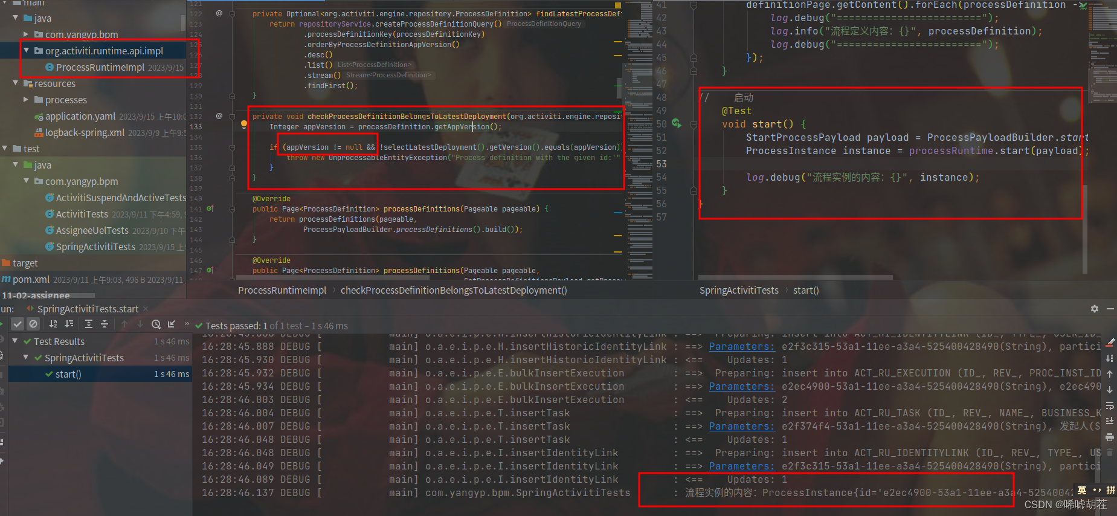The image size is (1117, 516).
Task: Click the import tests arrow icon
Action: (x=172, y=324)
